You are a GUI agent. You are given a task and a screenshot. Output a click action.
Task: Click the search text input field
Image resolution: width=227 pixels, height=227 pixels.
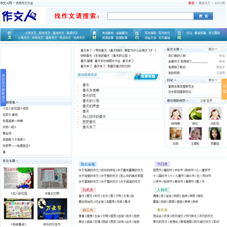coord(151,16)
